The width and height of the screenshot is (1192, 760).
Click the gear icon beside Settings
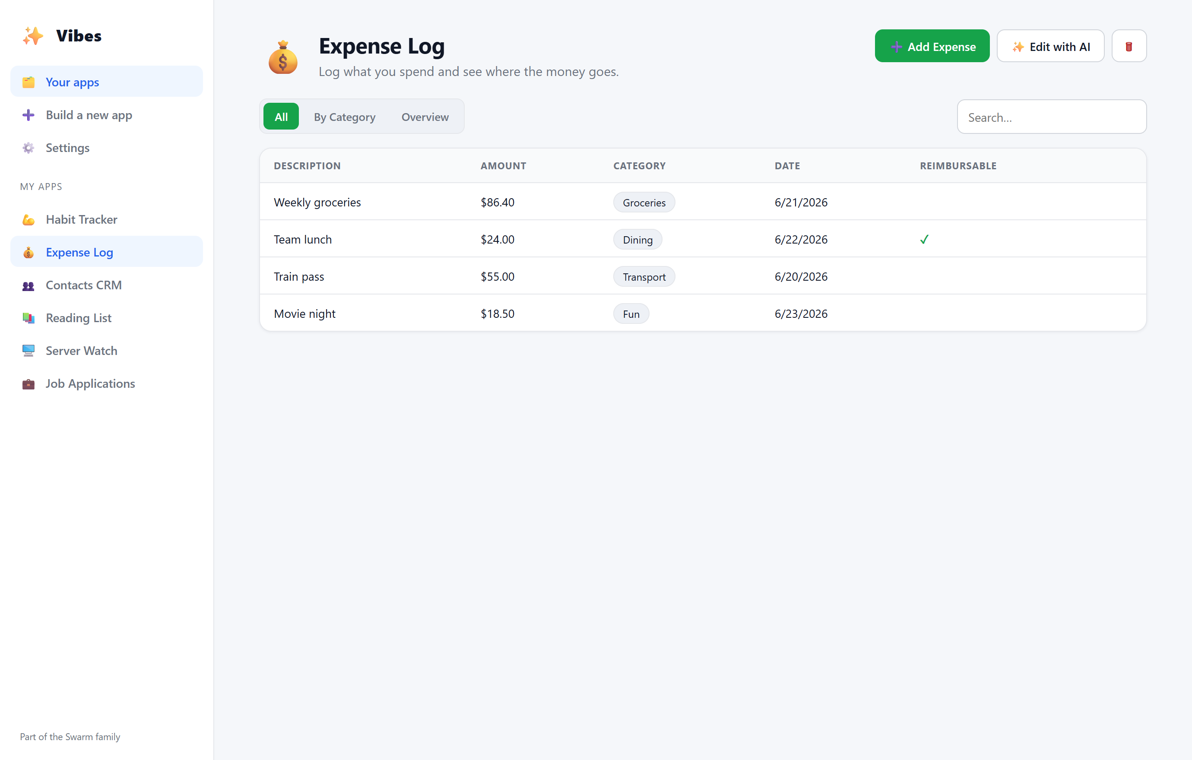point(29,148)
